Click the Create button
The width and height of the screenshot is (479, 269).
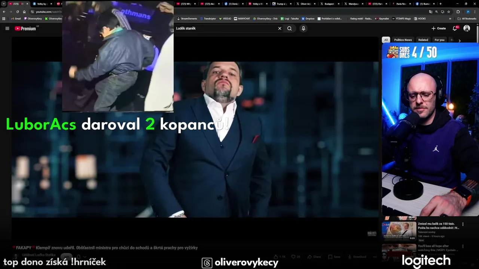[x=439, y=28]
